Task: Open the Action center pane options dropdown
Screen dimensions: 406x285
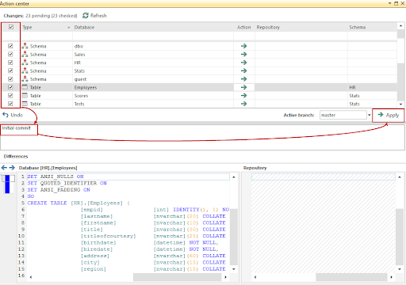Action: coord(389,3)
